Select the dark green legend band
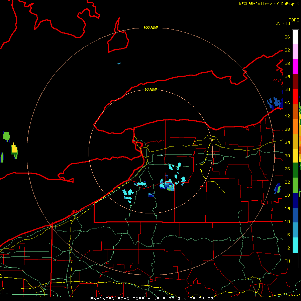 tap(295, 170)
